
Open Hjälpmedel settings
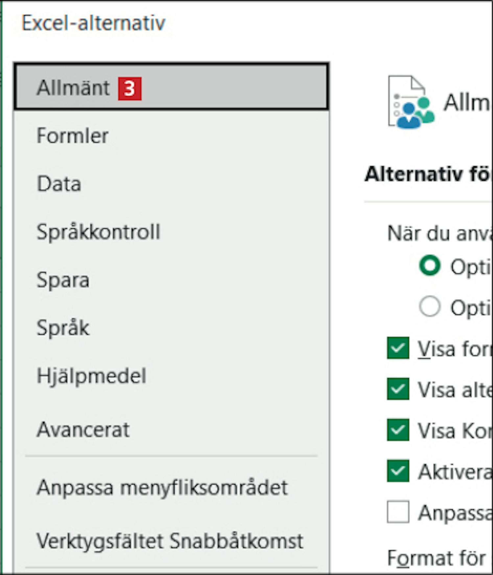coord(91,376)
